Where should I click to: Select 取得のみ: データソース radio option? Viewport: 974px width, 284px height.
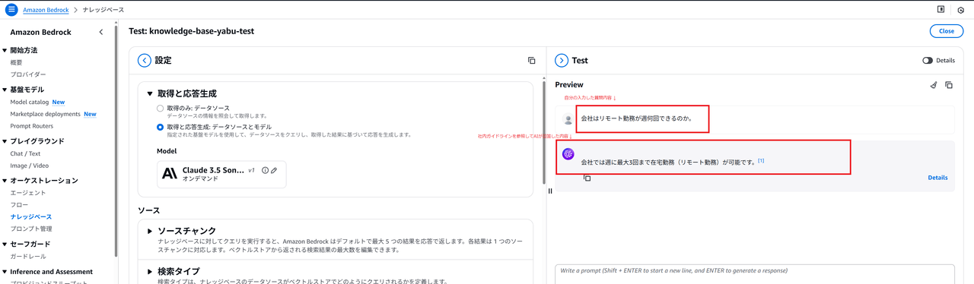pos(160,109)
